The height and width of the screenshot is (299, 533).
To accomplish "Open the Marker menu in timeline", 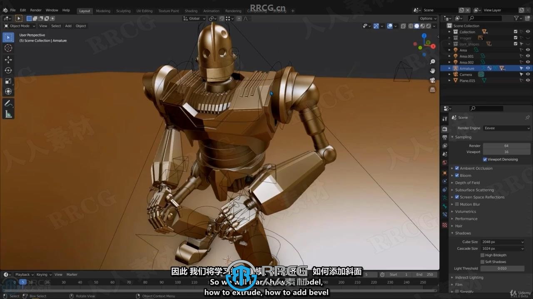I will pos(72,274).
